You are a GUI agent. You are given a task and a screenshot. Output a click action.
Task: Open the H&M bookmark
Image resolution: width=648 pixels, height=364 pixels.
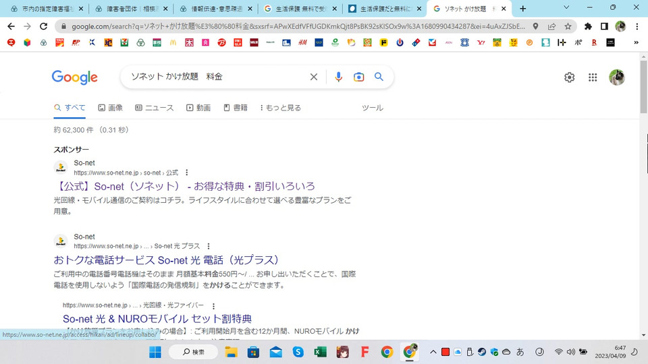[x=302, y=42]
